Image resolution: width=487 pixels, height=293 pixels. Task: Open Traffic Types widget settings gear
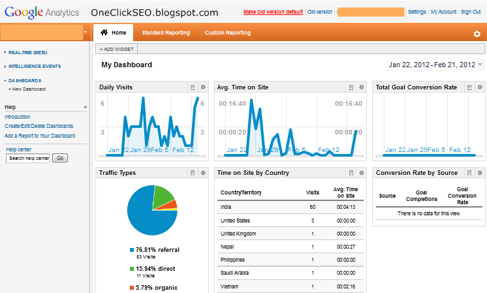click(203, 173)
